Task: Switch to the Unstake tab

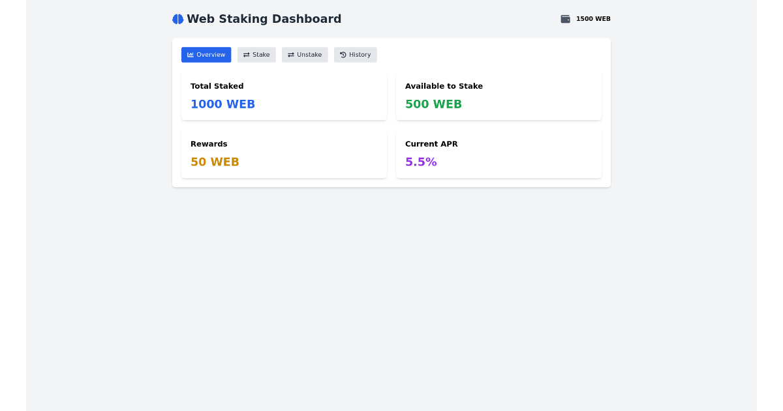Action: [x=305, y=55]
